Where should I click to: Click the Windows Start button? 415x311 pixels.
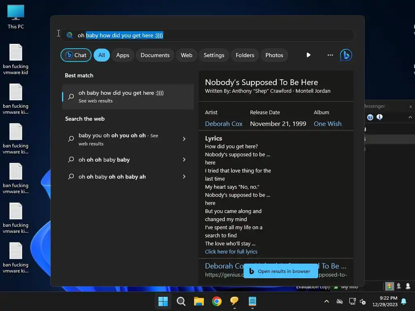click(x=163, y=301)
